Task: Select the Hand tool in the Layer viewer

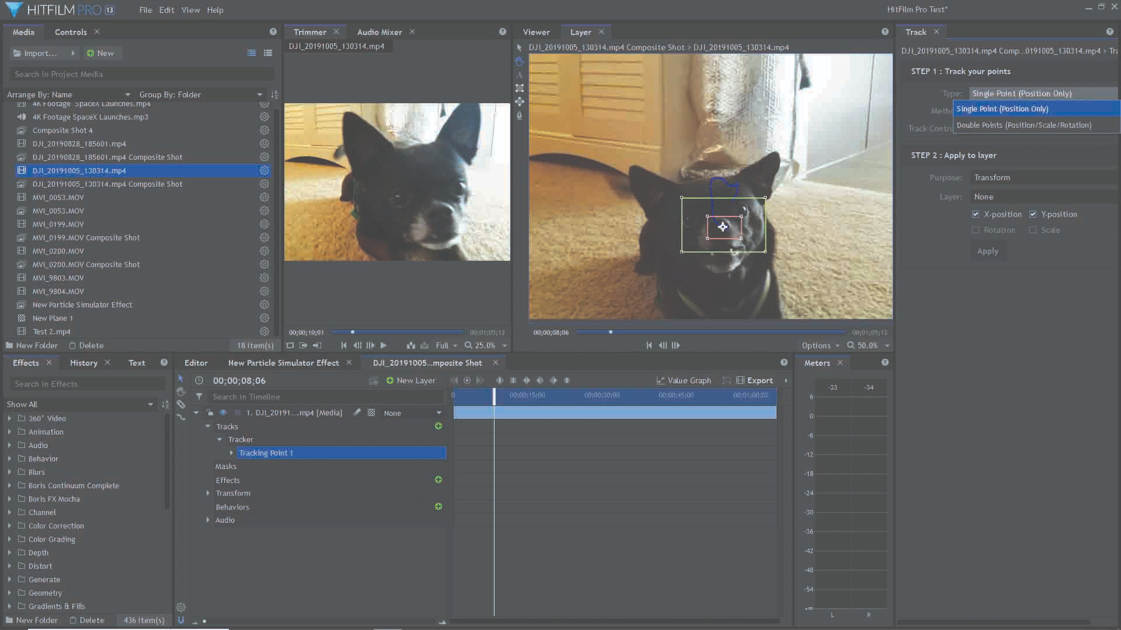Action: [x=519, y=61]
